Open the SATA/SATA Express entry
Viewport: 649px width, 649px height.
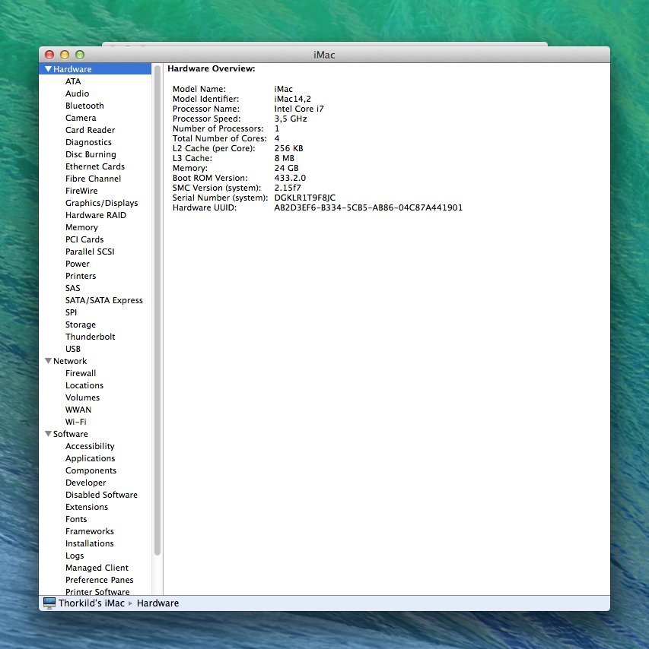click(104, 300)
